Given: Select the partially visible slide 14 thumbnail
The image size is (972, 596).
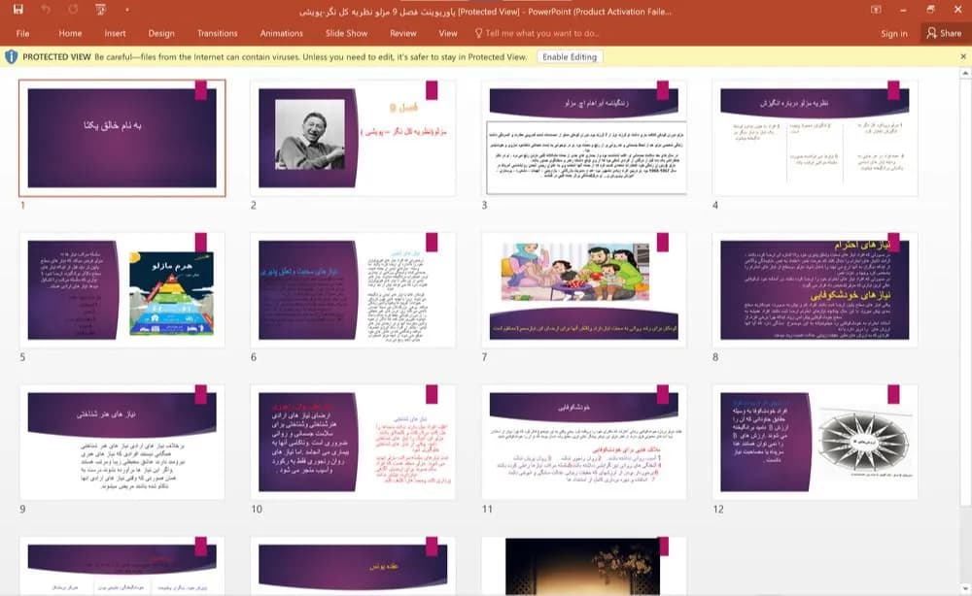Looking at the screenshot, I should tap(353, 566).
